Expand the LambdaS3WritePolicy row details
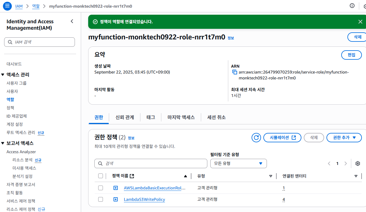 (x=116, y=199)
